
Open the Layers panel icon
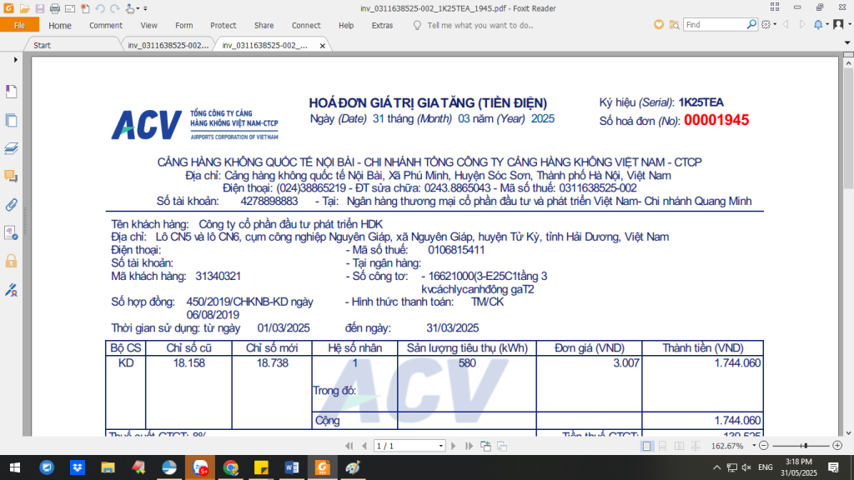click(x=11, y=148)
